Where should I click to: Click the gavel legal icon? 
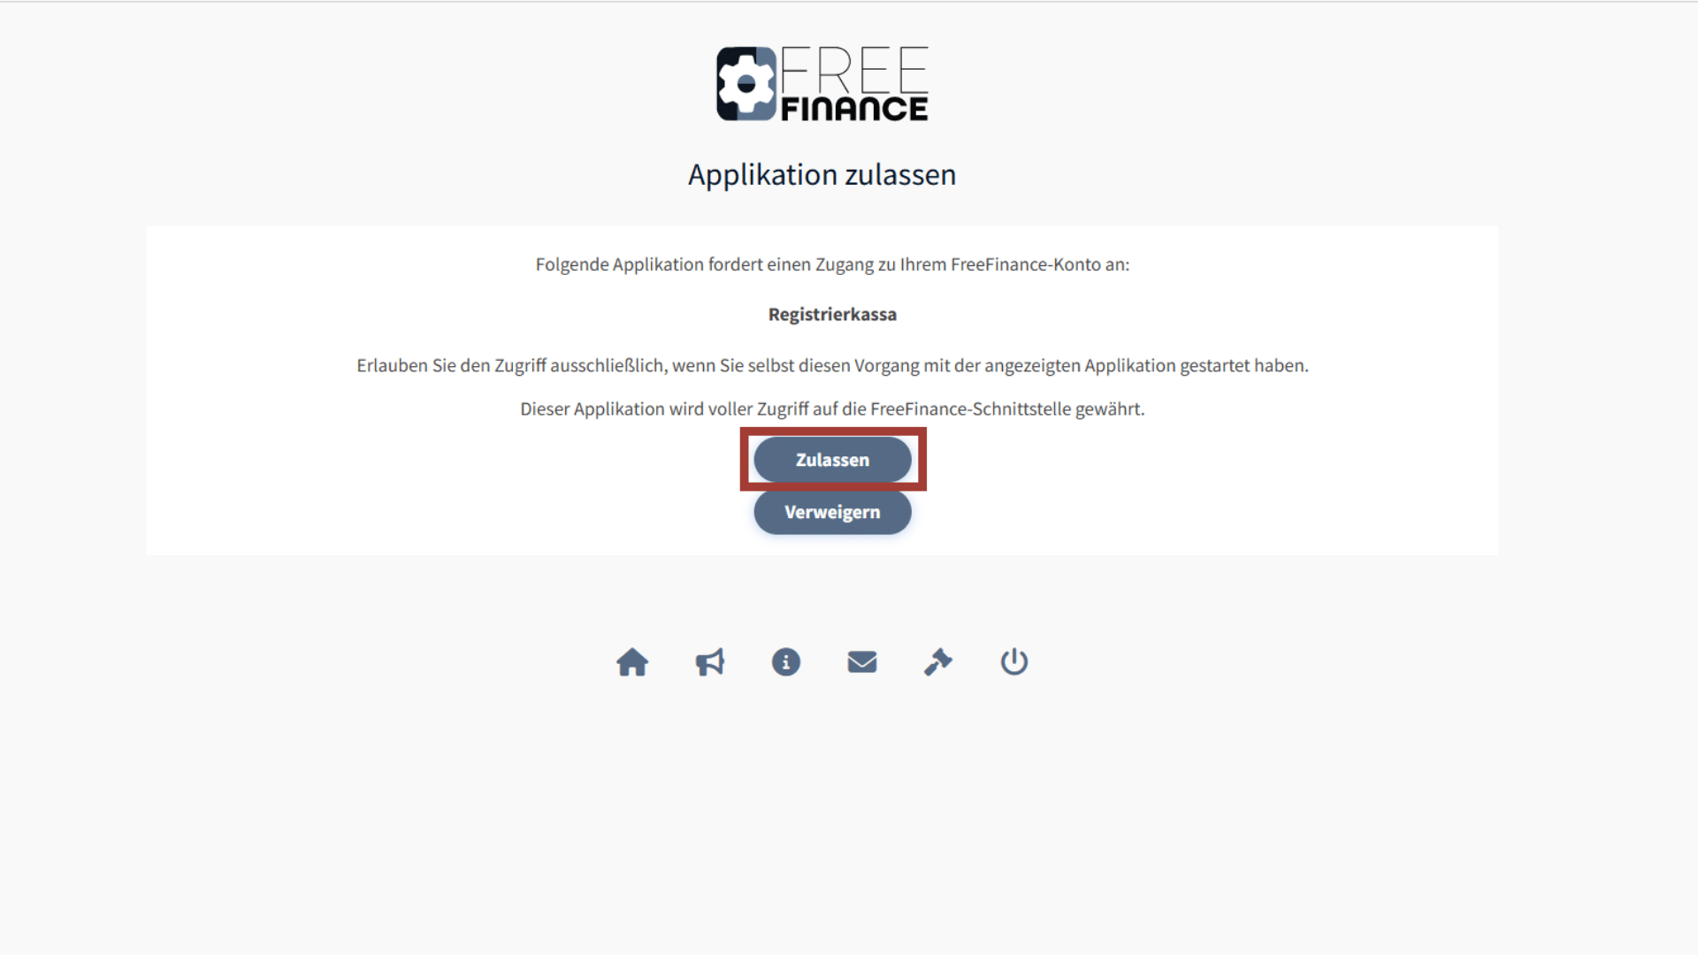pyautogui.click(x=938, y=662)
